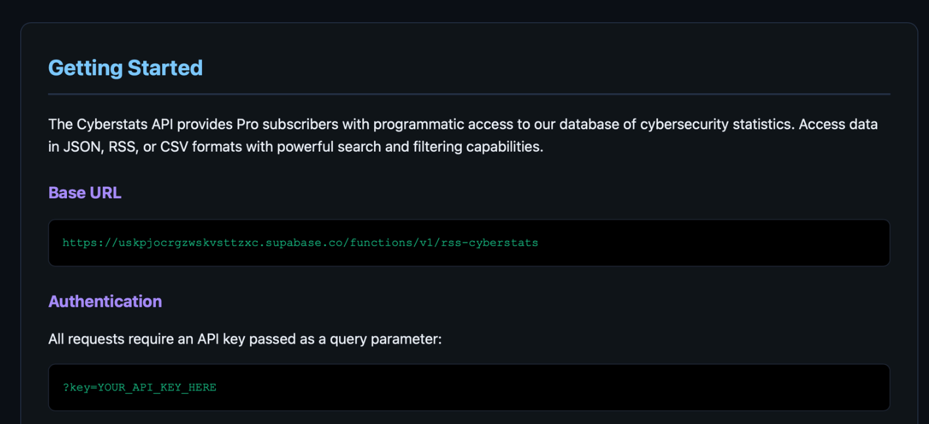Click "RSS" in the formats sentence
Screen dimensions: 929x424
(x=123, y=147)
